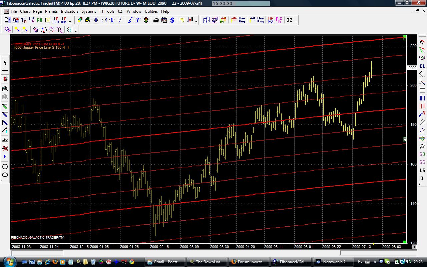Click the blue dollar sign icon
The height and width of the screenshot is (267, 427).
(x=172, y=20)
